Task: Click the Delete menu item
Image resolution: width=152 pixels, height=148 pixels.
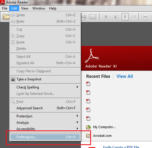Action: (x=45, y=49)
